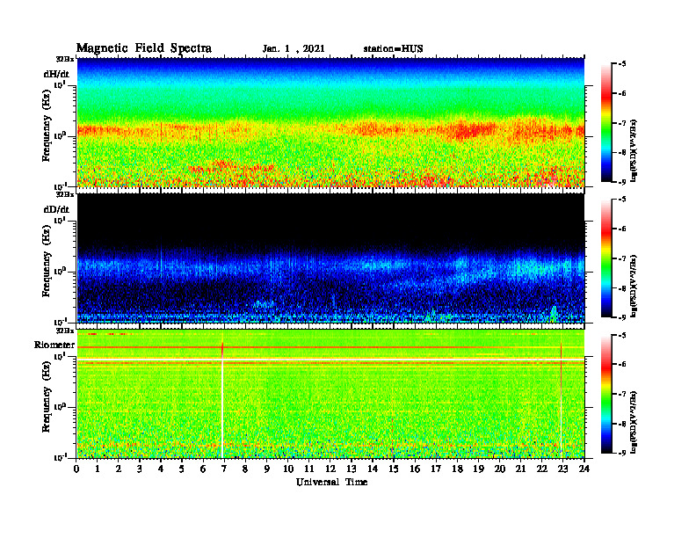696x538 pixels.
Task: Select hour "10" on the time axis
Action: [x=288, y=469]
